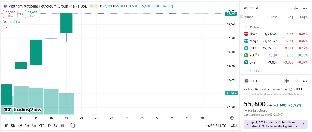Click the 55,600 BUY button
Viewport: 312px width, 132px height.
pyautogui.click(x=32, y=14)
